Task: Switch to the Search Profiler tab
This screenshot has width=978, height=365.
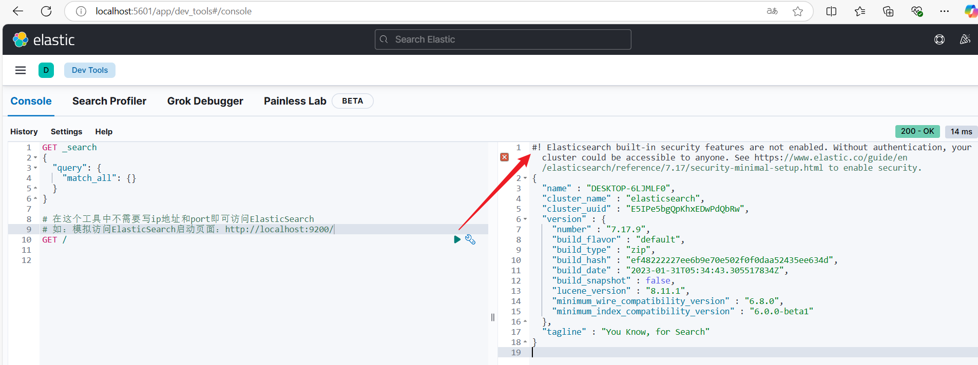Action: point(109,101)
